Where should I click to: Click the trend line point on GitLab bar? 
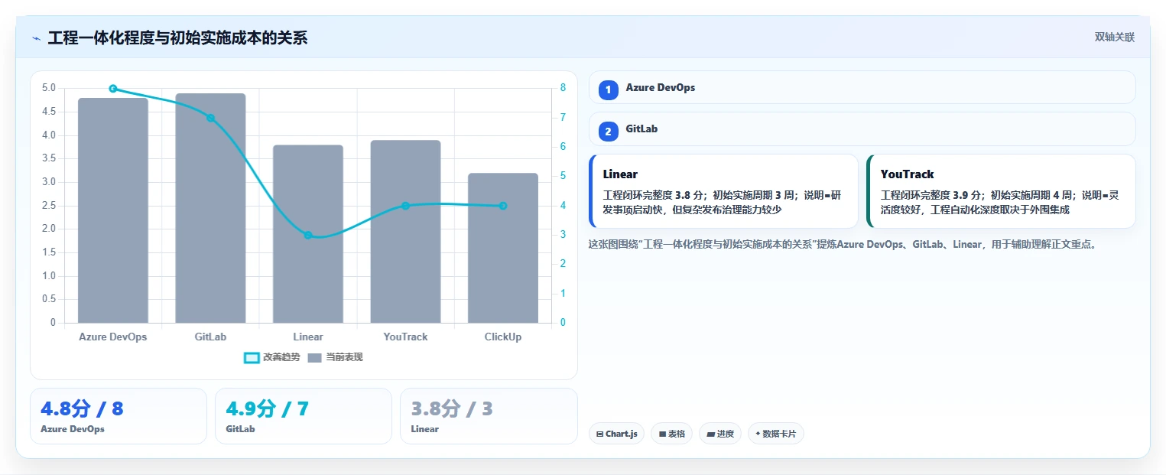click(210, 118)
